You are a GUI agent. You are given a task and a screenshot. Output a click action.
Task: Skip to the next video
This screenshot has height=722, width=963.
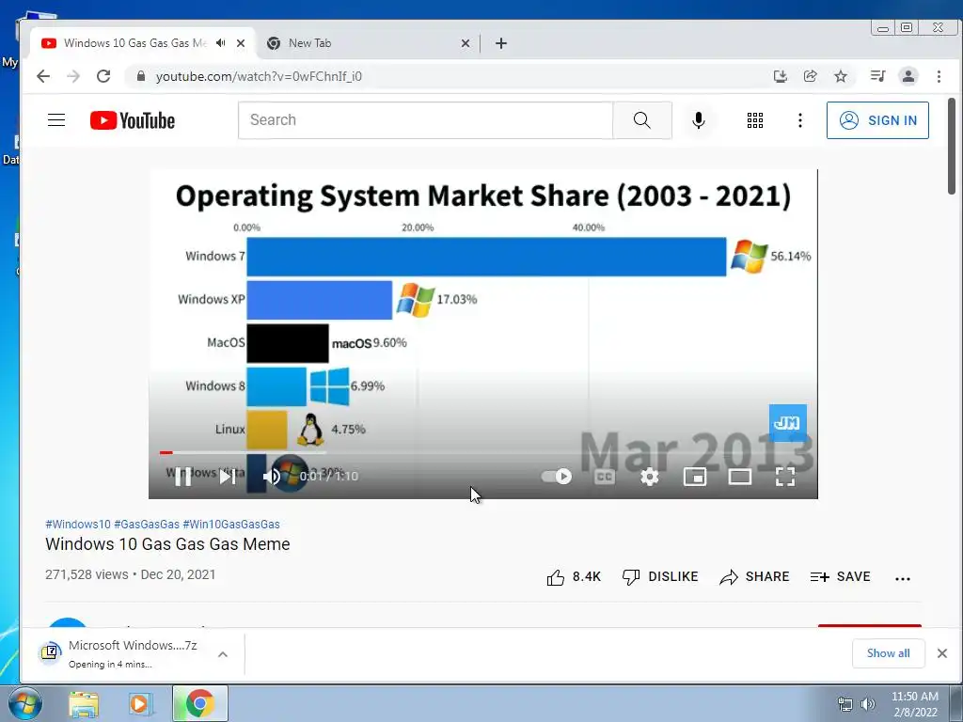[x=228, y=477]
